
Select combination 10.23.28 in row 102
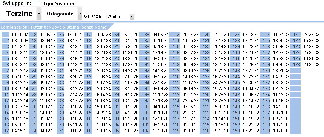pos(161,130)
